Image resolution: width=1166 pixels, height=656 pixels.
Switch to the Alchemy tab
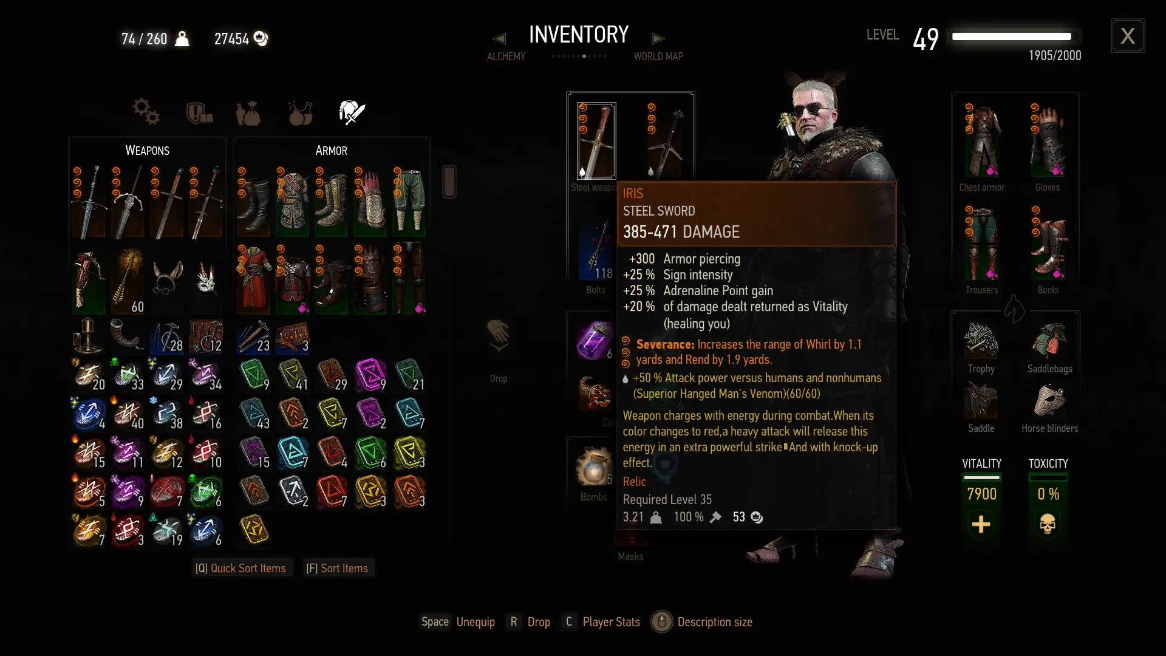[506, 56]
